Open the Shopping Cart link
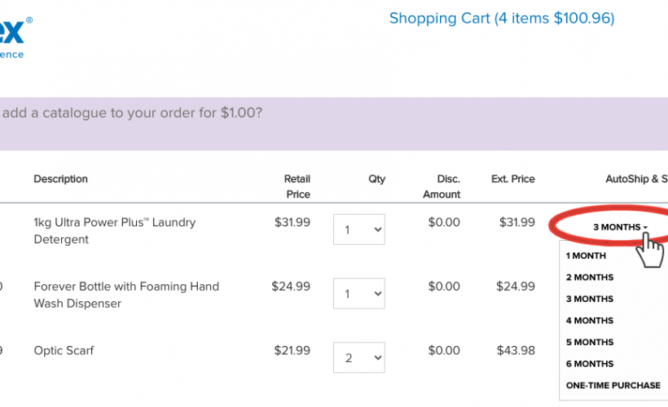The image size is (668, 407). pos(501,18)
